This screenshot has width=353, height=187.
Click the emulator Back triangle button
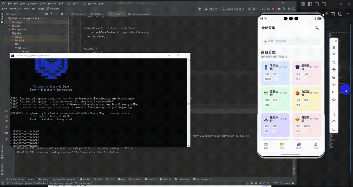tap(334, 114)
